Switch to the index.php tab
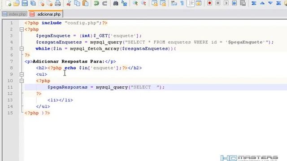Image resolution: width=287 pixels, height=161 pixels. pos(14,14)
